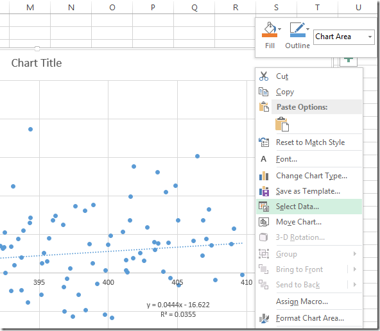380x331 pixels.
Task: Expand the Chart Area element selector
Action: [x=370, y=37]
